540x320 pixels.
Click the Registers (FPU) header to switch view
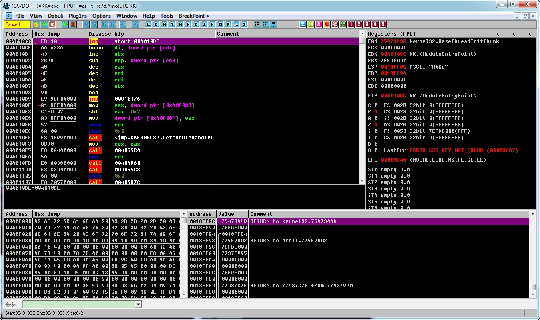451,34
